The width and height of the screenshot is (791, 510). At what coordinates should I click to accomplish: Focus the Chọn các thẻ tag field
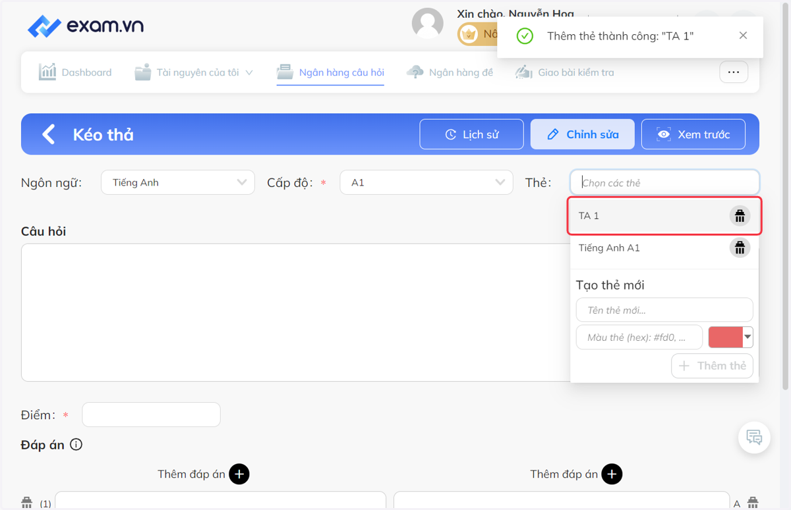tap(664, 182)
